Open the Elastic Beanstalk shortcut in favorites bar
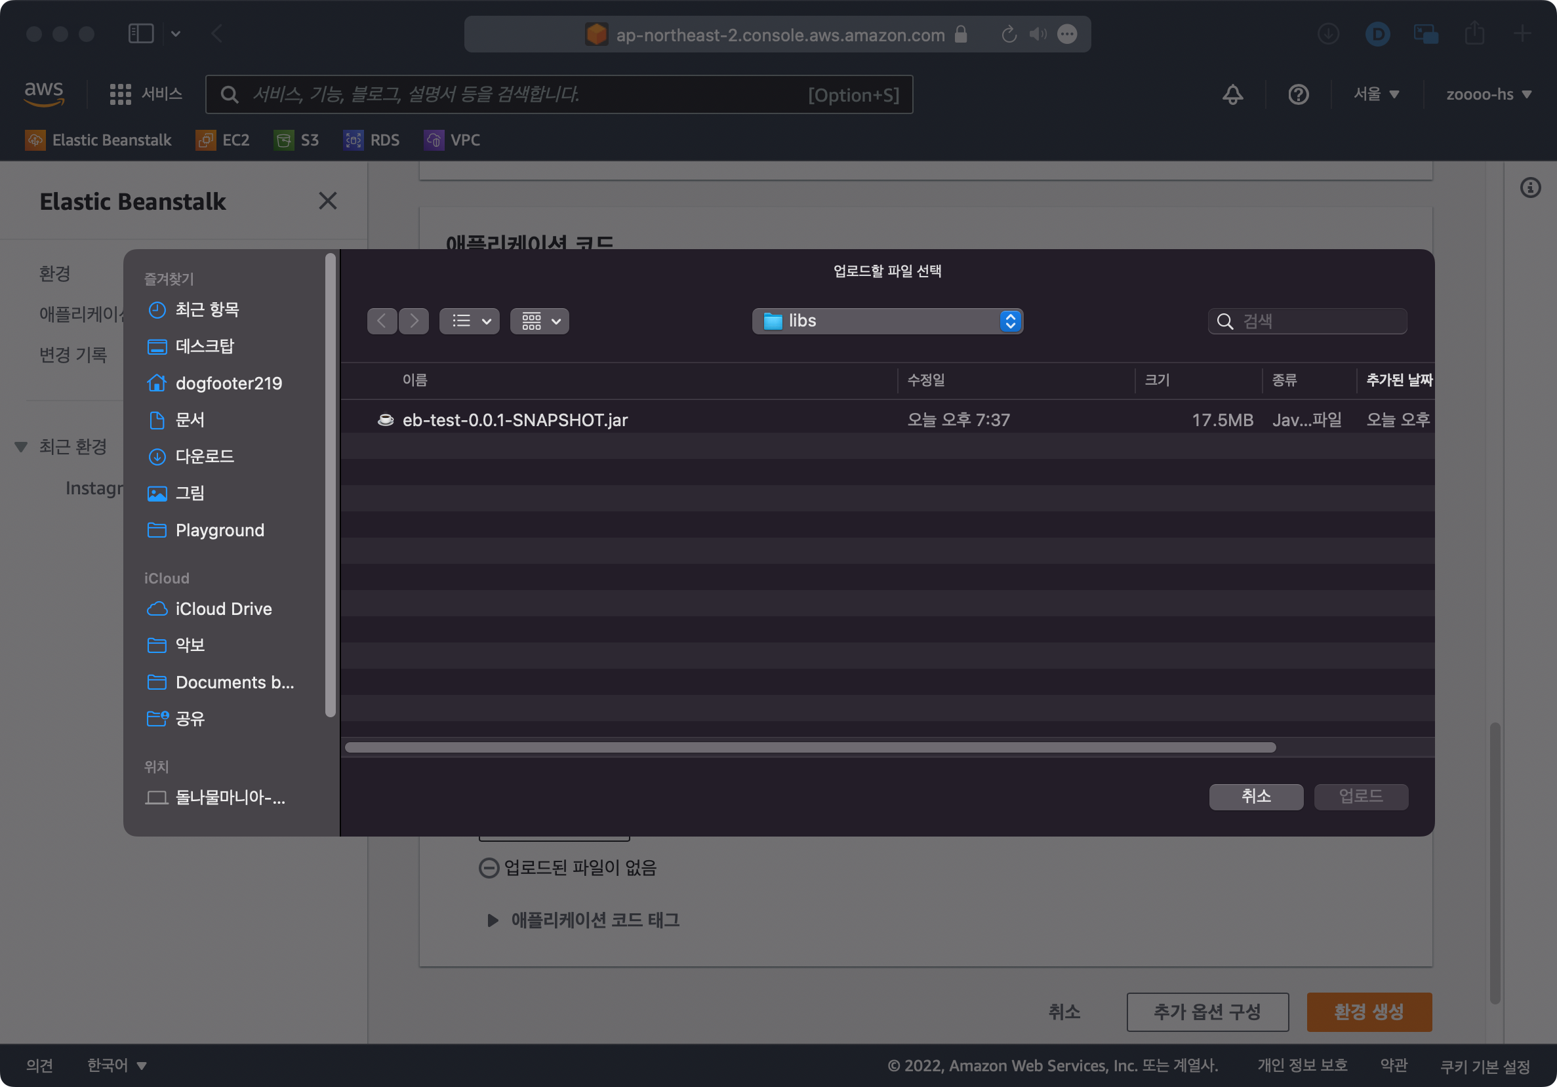 [x=98, y=140]
